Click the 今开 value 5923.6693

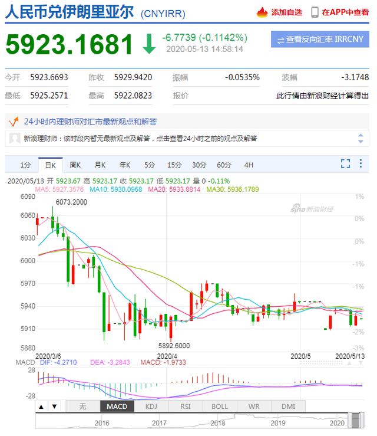49,77
